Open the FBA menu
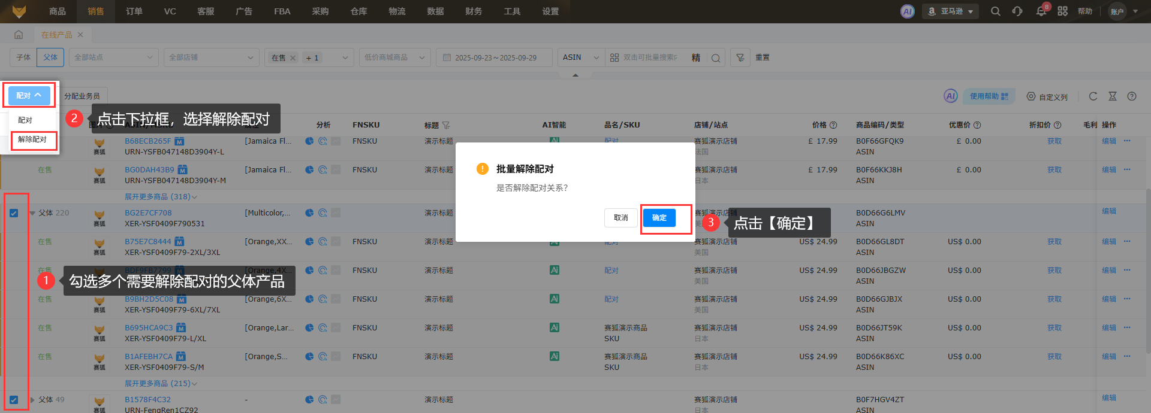 pyautogui.click(x=282, y=11)
